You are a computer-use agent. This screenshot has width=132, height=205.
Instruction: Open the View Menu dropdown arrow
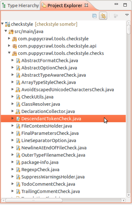[x=127, y=15]
